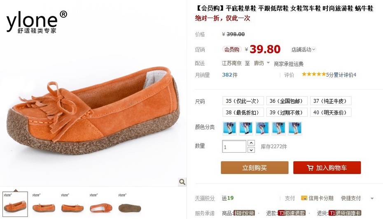Viewport: 383px width, 219px height.
Task: Click the five-star rating icons
Action: click(314, 74)
